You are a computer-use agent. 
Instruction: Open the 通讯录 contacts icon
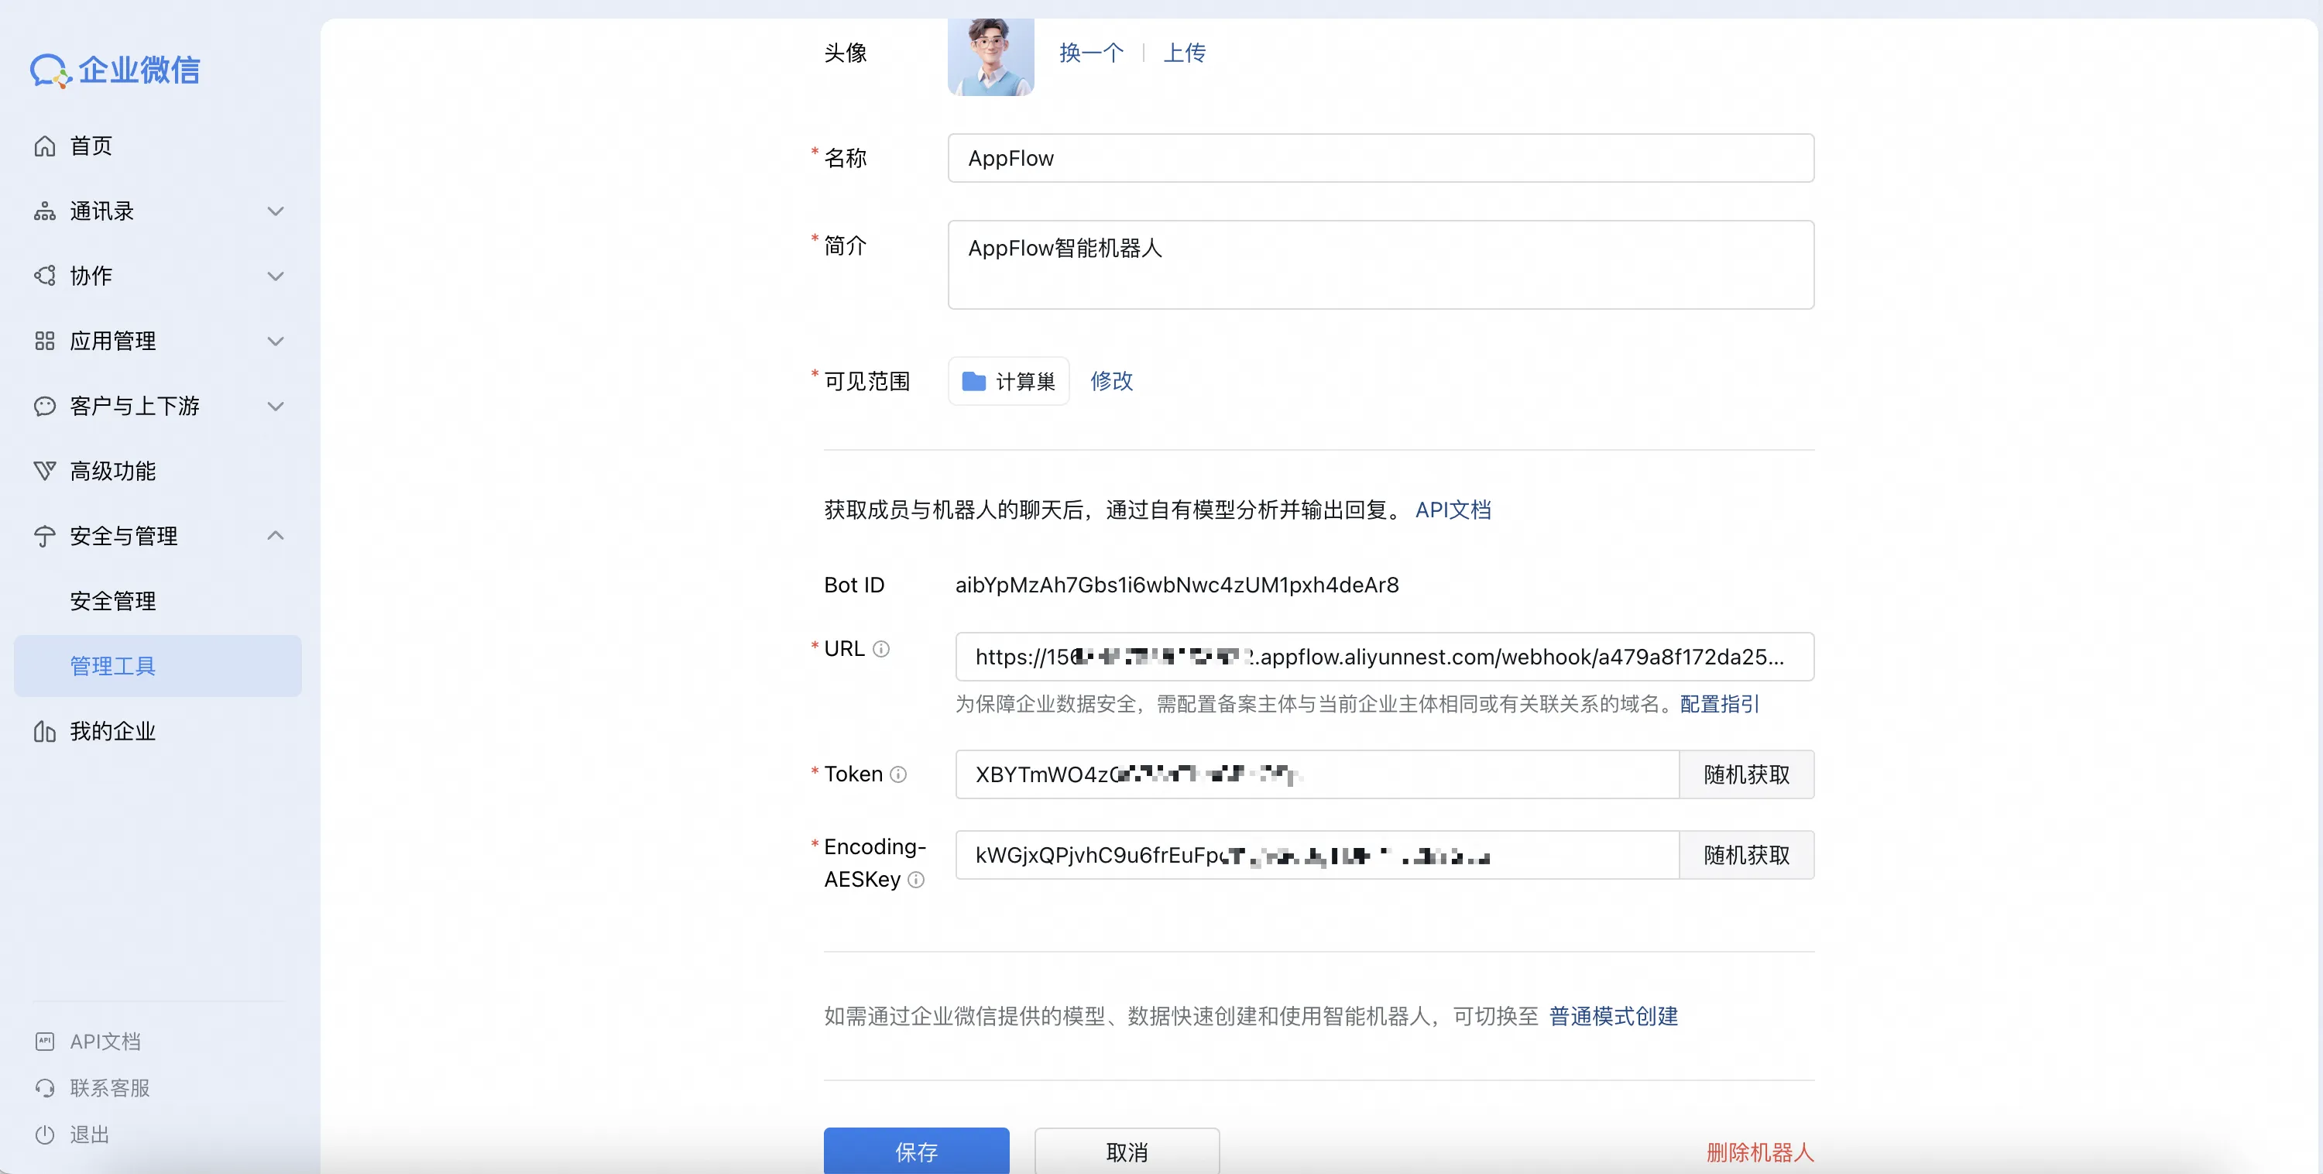[x=45, y=210]
